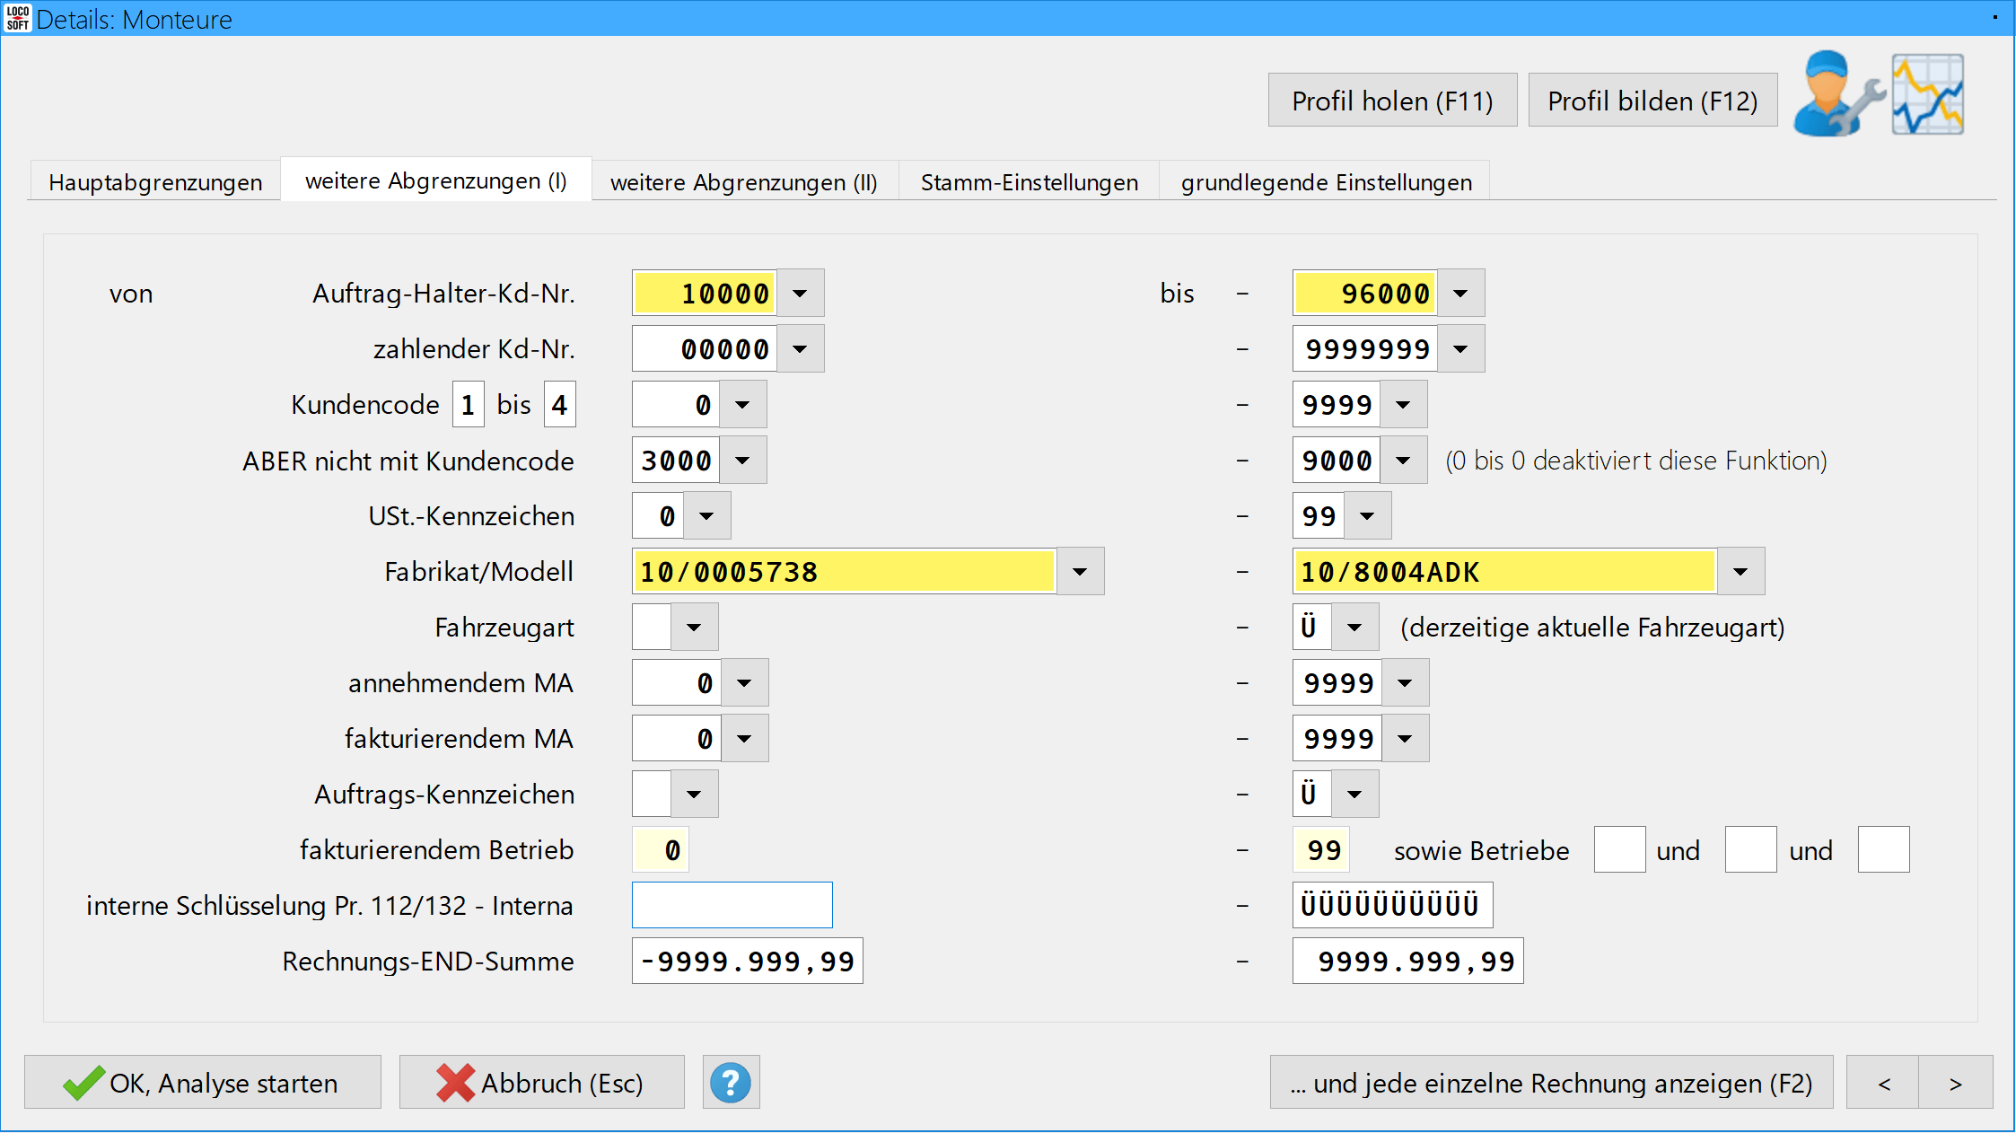The width and height of the screenshot is (2016, 1133).
Task: Open help via blue question mark
Action: coord(731,1083)
